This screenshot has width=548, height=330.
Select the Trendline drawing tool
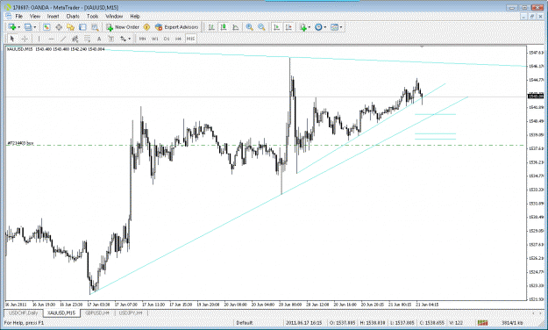[x=63, y=39]
